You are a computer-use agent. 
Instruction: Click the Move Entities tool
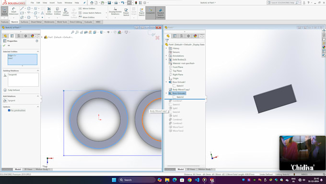pos(86,17)
